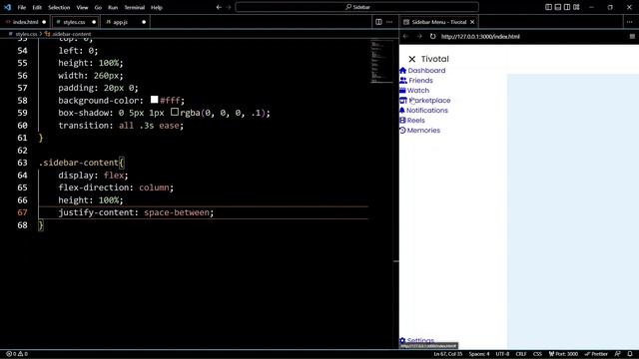Open preview group more actions menu

(x=629, y=22)
